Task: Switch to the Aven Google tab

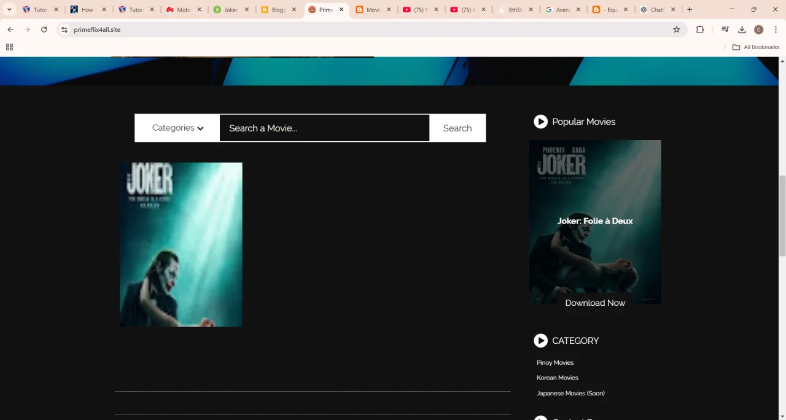Action: [562, 10]
